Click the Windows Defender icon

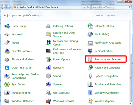(x=7, y=101)
